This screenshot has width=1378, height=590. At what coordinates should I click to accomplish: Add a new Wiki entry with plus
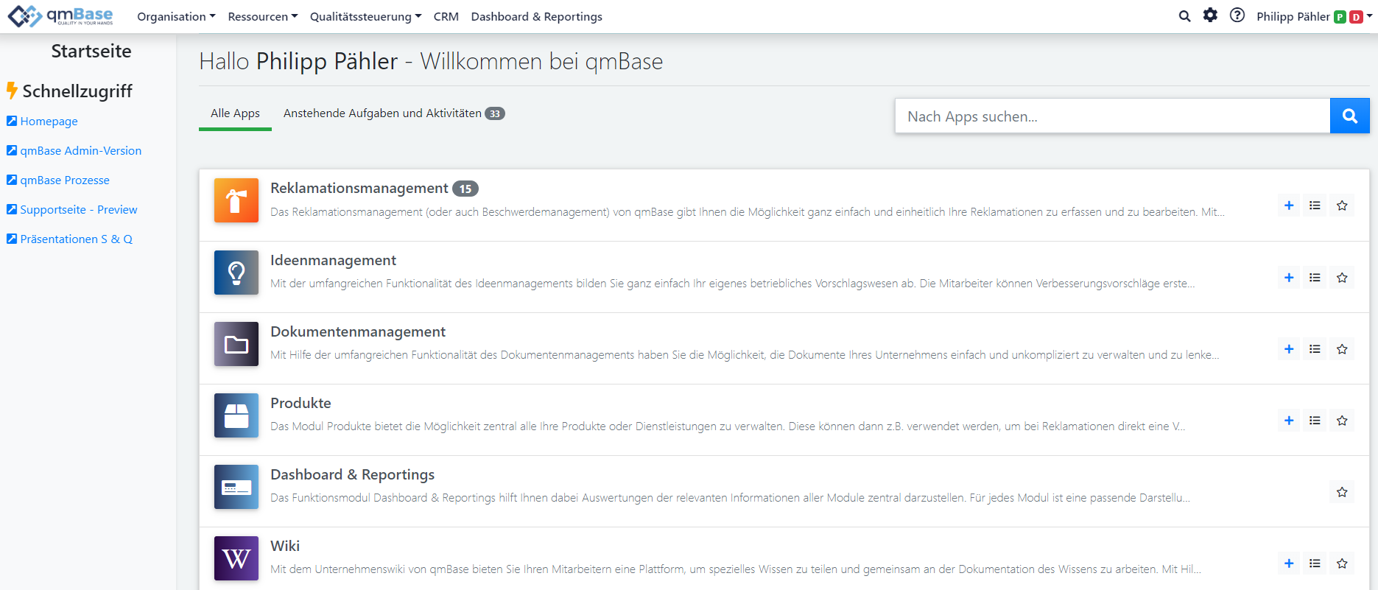[x=1289, y=563]
